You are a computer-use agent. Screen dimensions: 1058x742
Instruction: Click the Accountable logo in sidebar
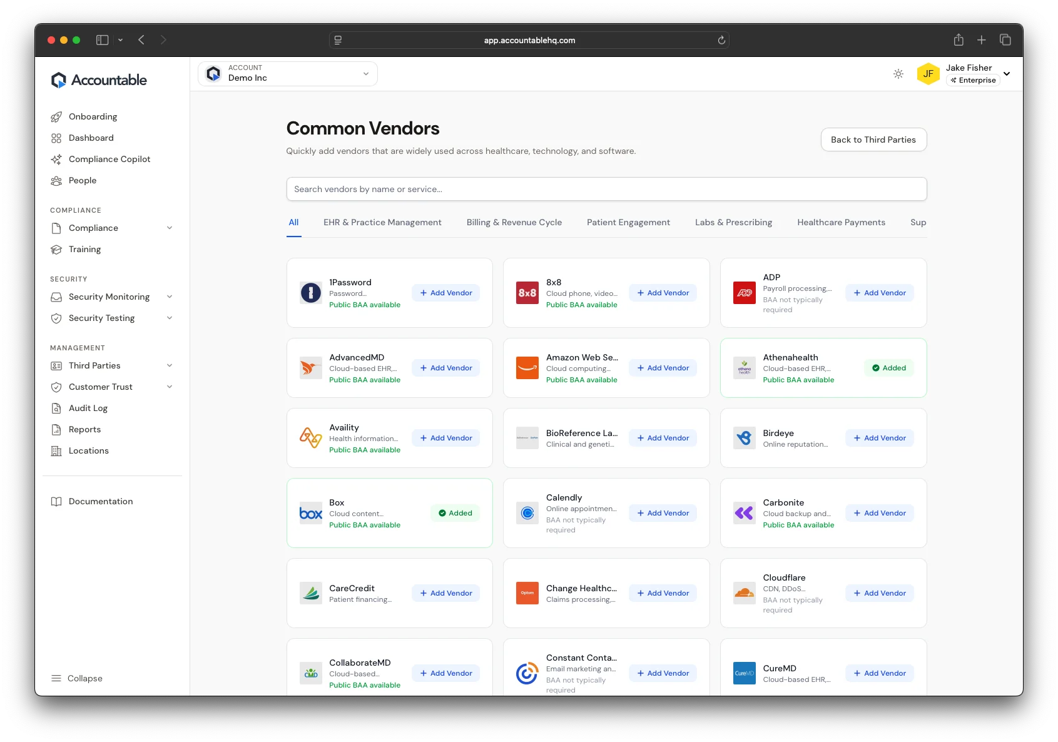(99, 80)
